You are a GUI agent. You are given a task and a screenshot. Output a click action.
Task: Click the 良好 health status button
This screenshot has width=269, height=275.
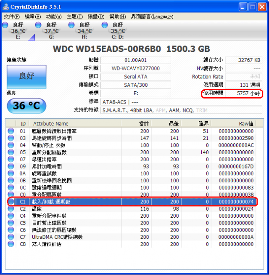(26, 77)
